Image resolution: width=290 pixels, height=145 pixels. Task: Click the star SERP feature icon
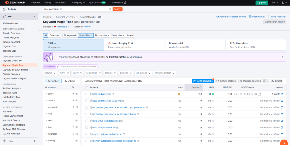[x=244, y=94]
